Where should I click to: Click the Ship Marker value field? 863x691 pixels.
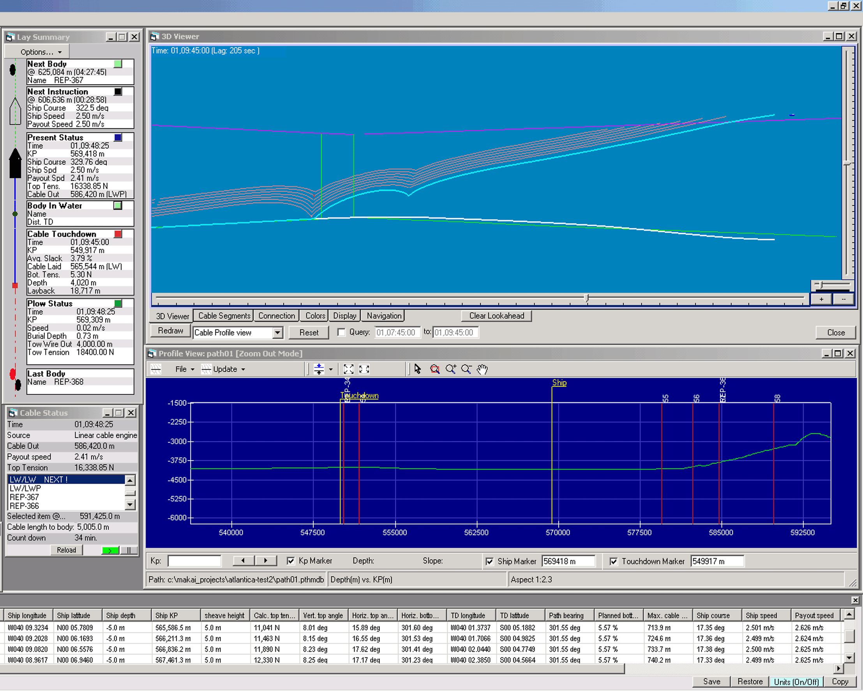tap(568, 562)
